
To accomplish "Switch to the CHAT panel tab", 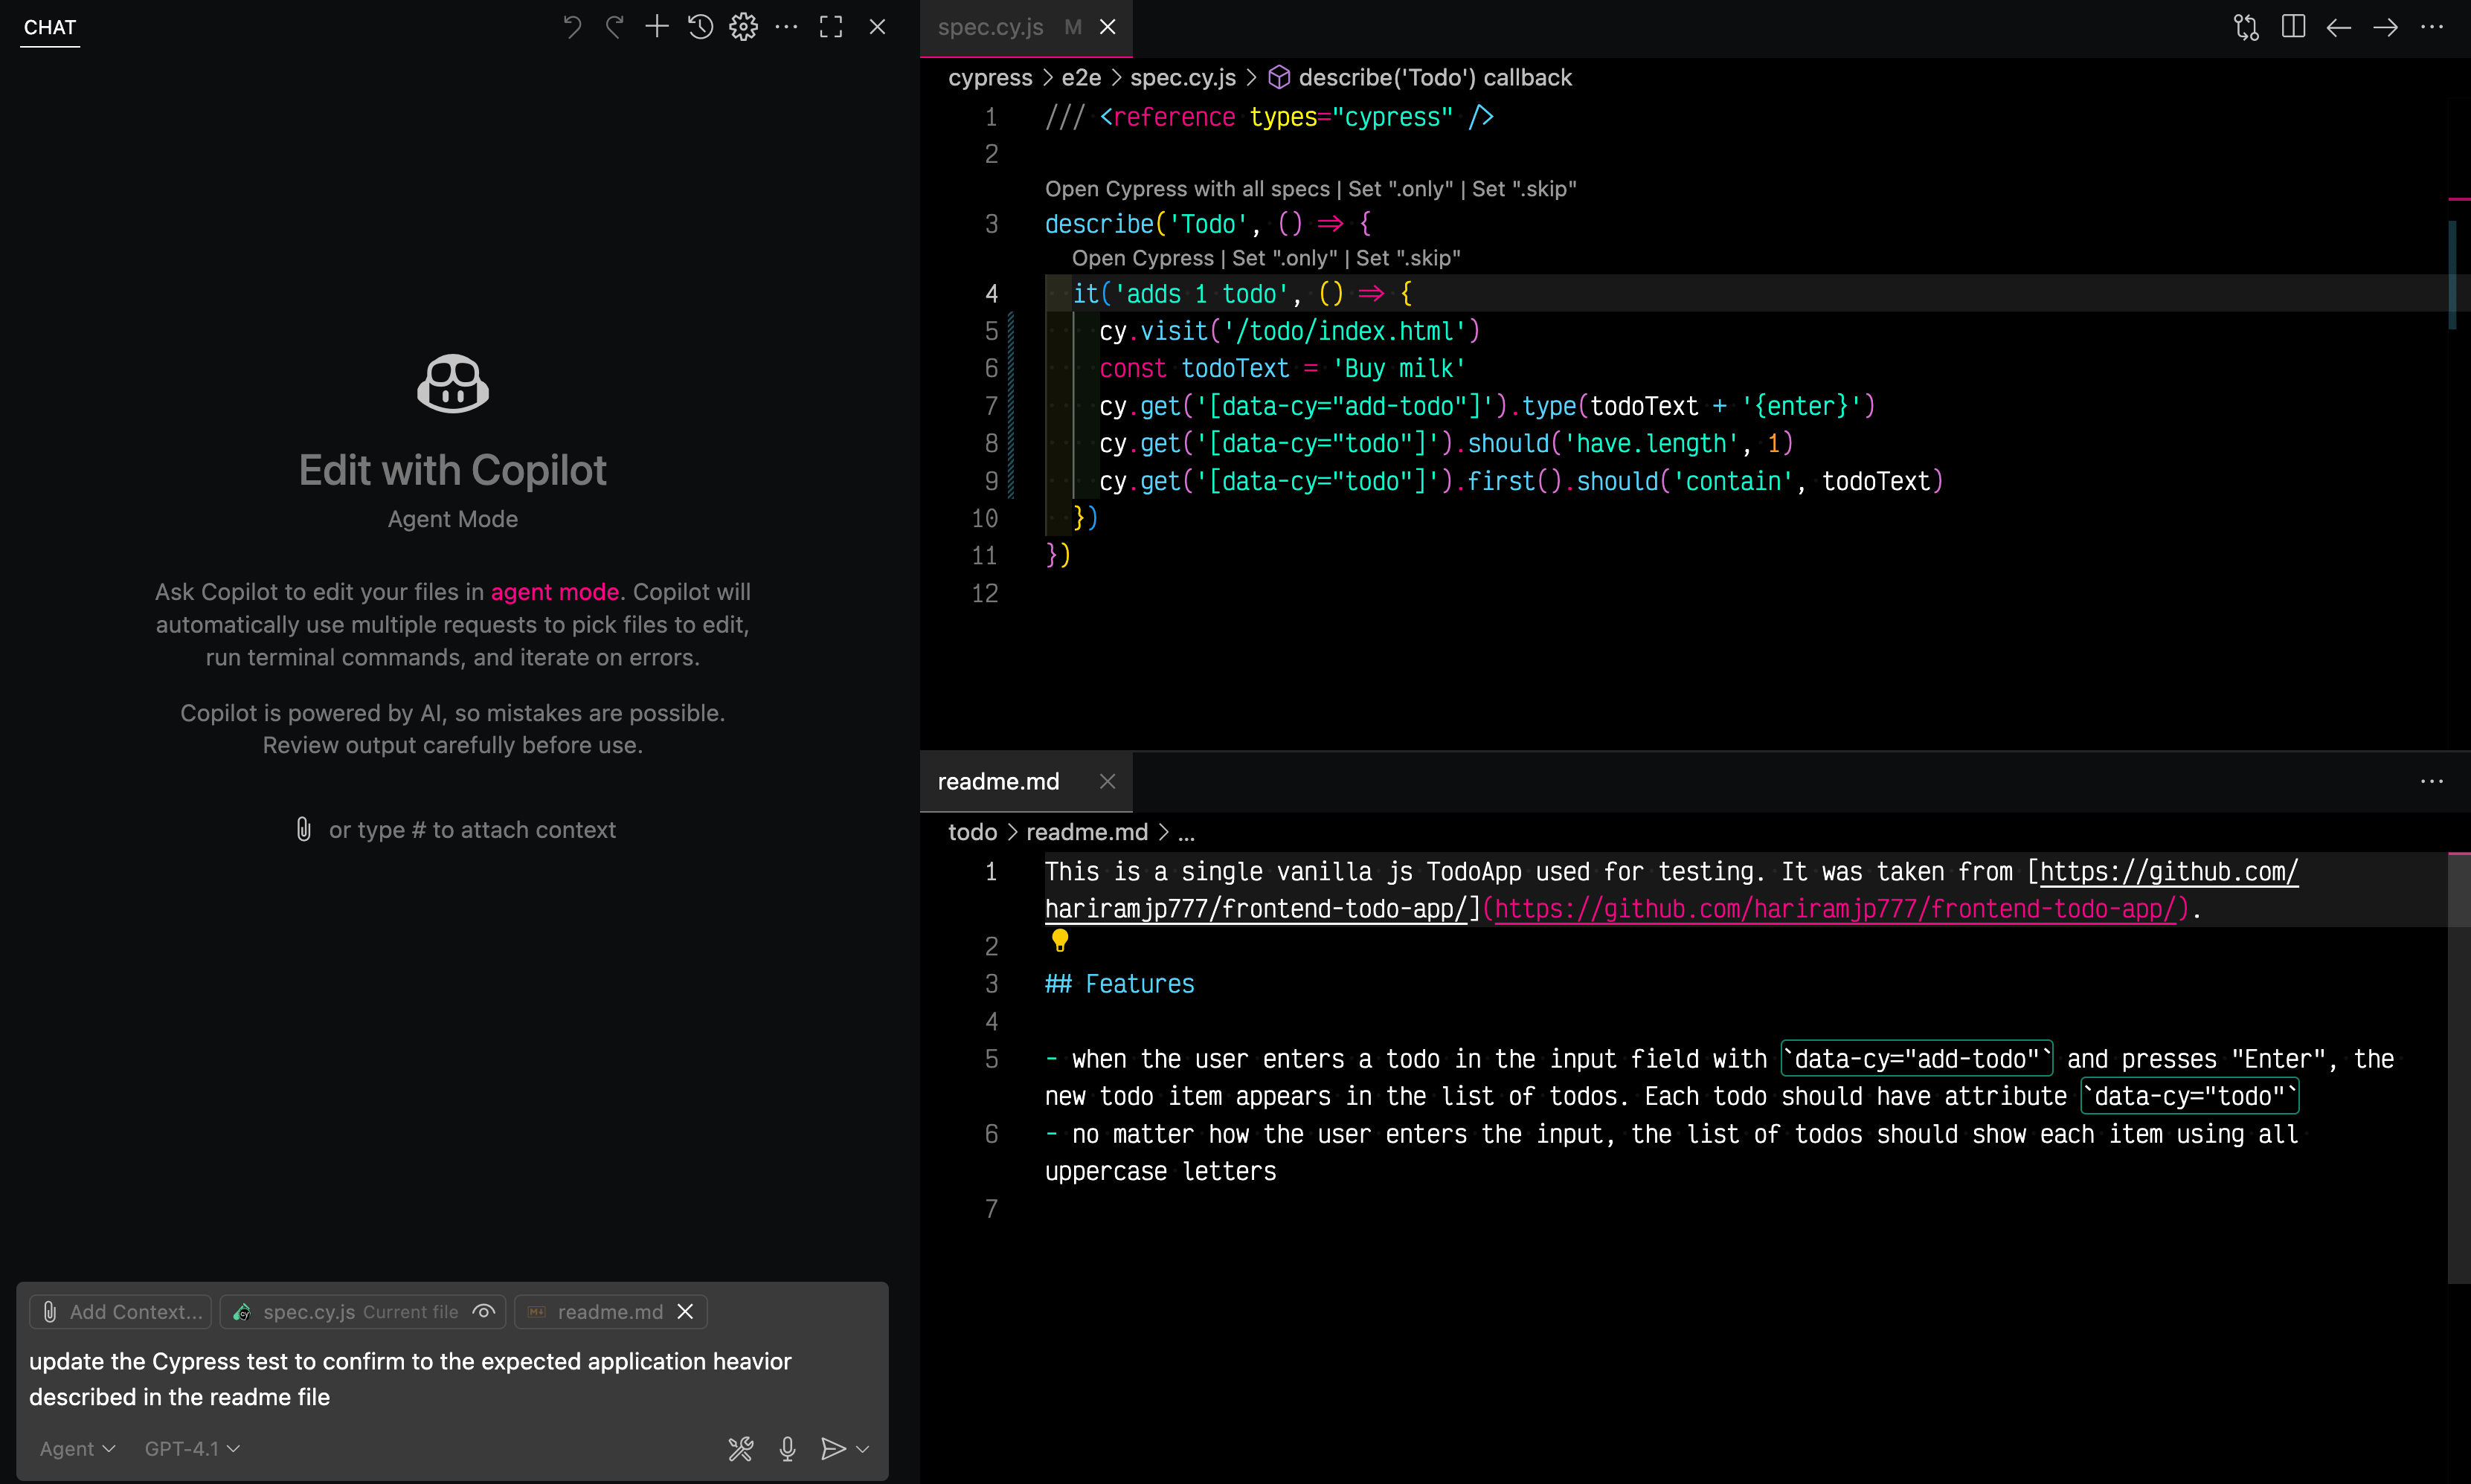I will (x=50, y=27).
